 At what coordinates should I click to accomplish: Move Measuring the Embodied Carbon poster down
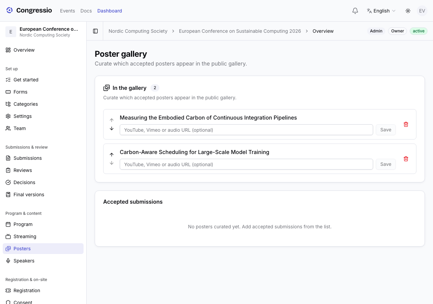[112, 128]
